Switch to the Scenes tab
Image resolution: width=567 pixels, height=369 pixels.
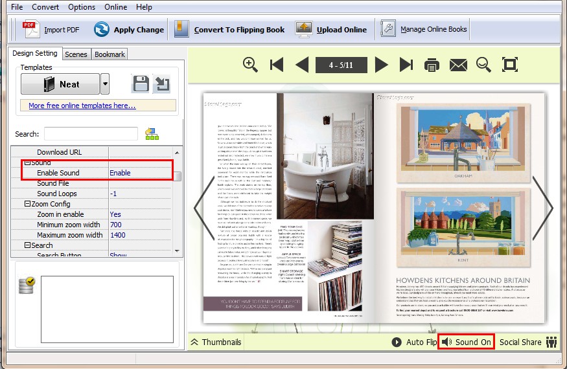tap(76, 54)
